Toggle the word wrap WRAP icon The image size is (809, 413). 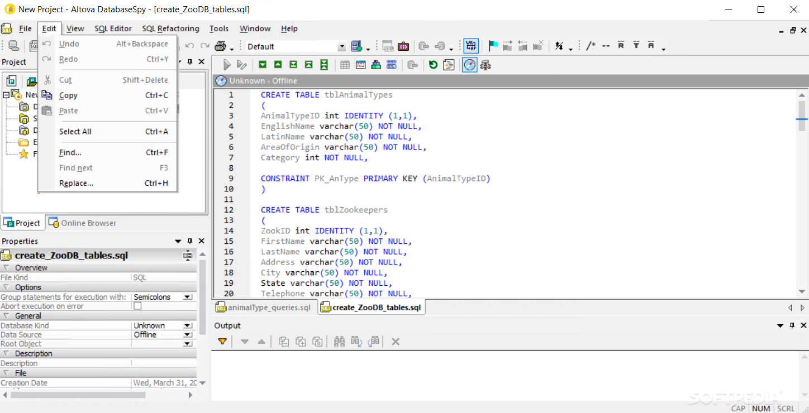pyautogui.click(x=470, y=46)
